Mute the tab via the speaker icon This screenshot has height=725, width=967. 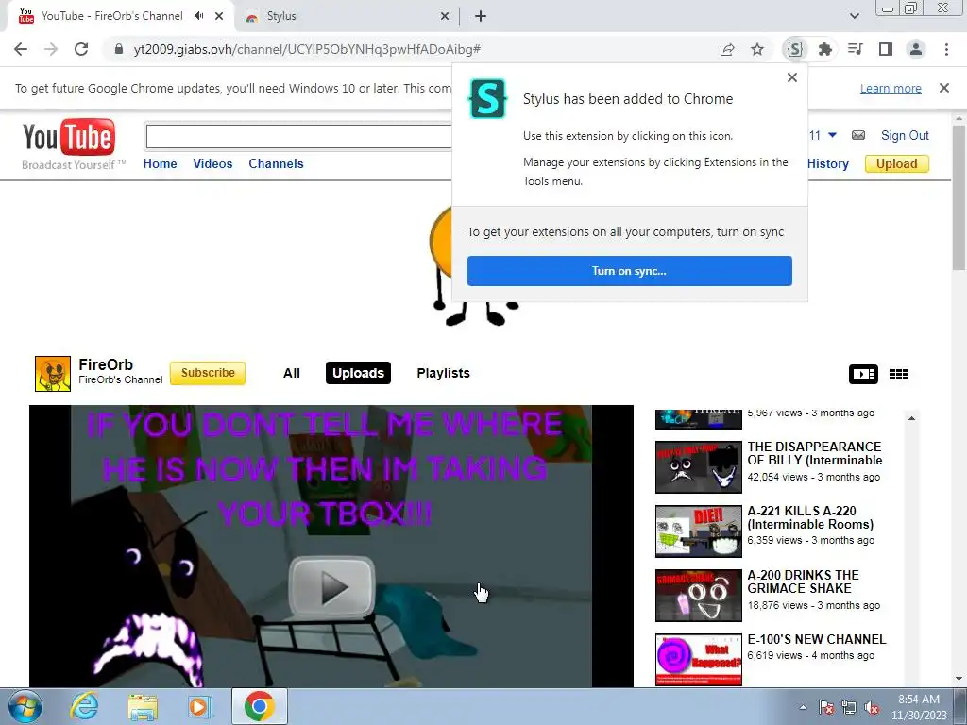coord(198,16)
